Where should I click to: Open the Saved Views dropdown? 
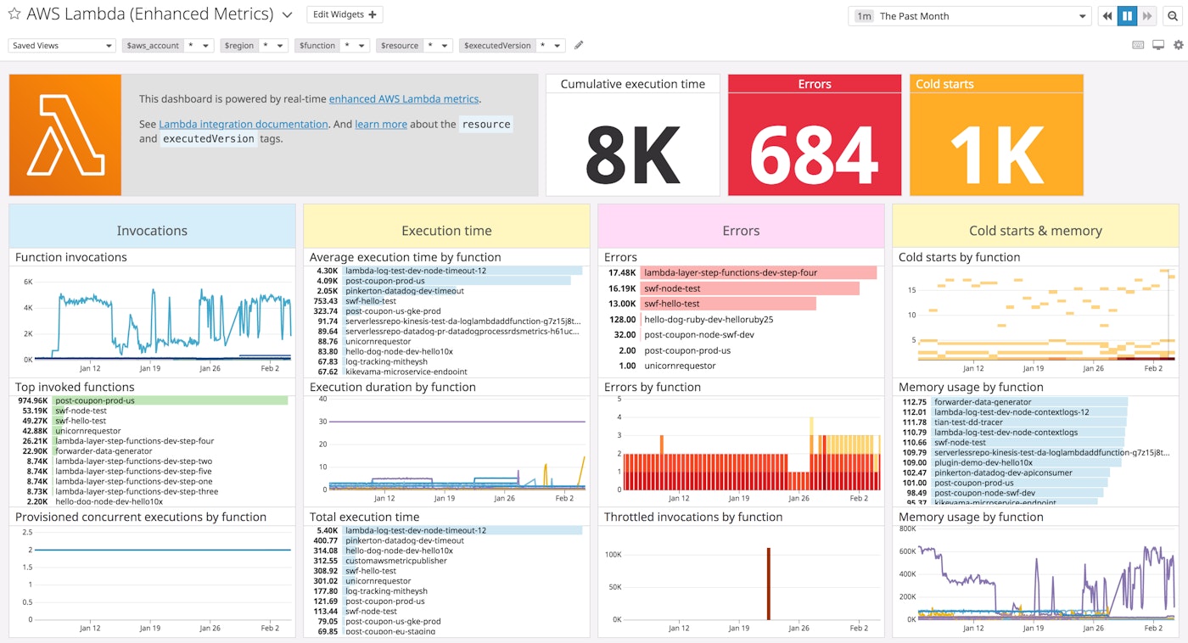(62, 46)
